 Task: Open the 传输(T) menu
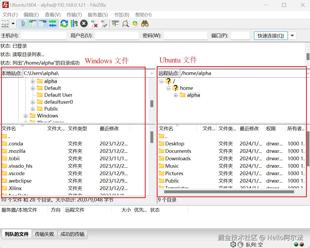tap(74, 15)
